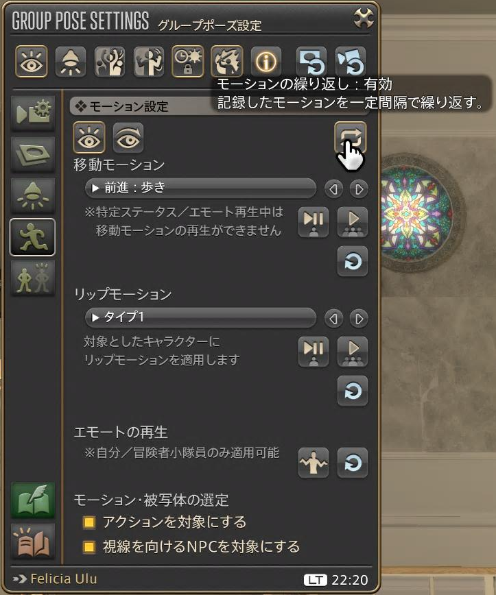This screenshot has height=595, width=496.
Task: Open the info icon in the top toolbar
Action: click(266, 62)
